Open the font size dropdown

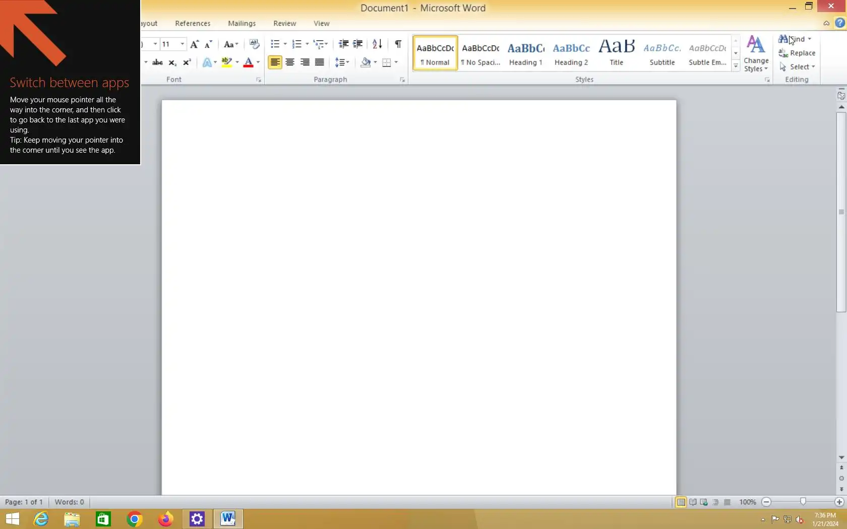(183, 44)
